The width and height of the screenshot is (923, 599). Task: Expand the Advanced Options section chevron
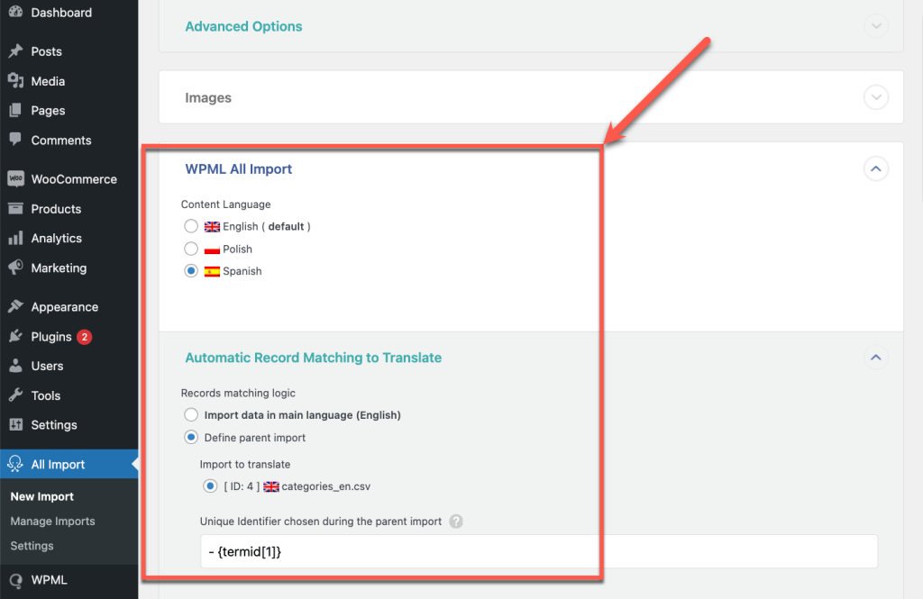click(876, 26)
